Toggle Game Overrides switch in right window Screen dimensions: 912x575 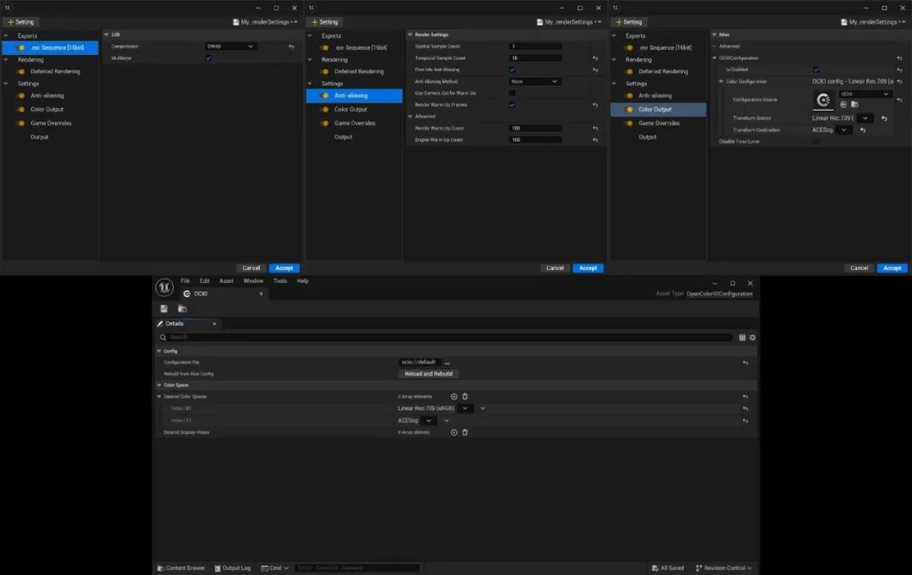click(629, 123)
